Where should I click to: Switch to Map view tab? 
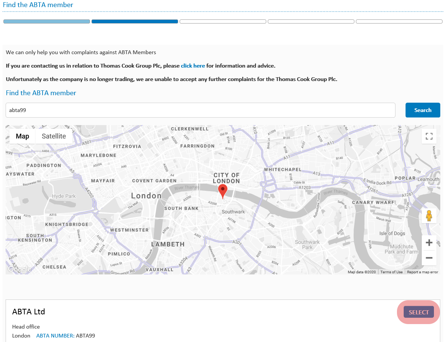(x=22, y=136)
